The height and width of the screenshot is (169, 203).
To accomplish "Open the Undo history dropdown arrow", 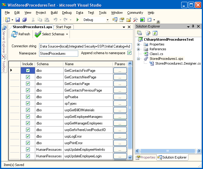I will coord(60,20).
